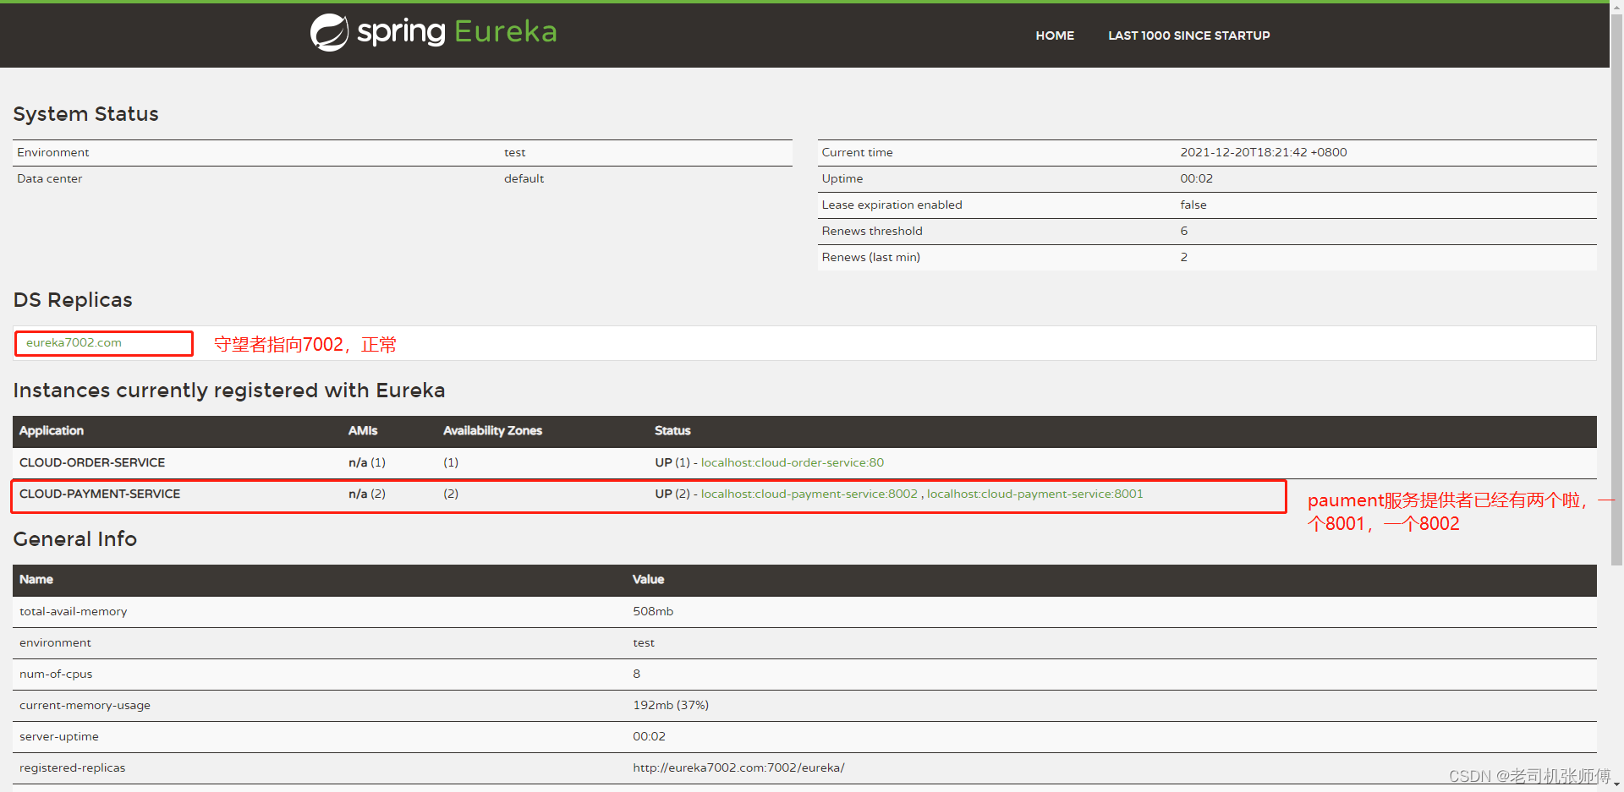Viewport: 1624px width, 792px height.
Task: Select num-of-cpus value 8
Action: 636,674
